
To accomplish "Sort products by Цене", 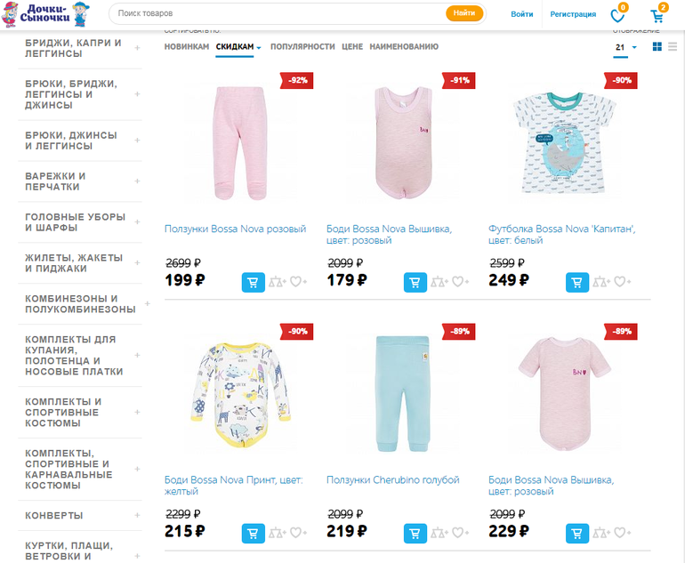I will (352, 47).
